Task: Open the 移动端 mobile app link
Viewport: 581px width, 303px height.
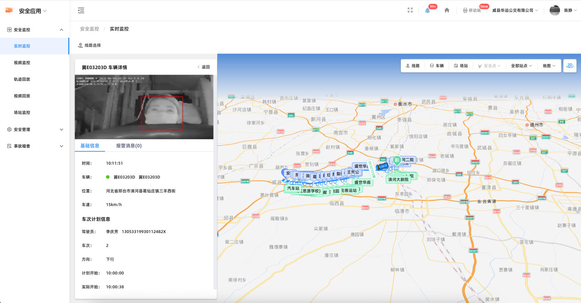Action: pos(471,10)
